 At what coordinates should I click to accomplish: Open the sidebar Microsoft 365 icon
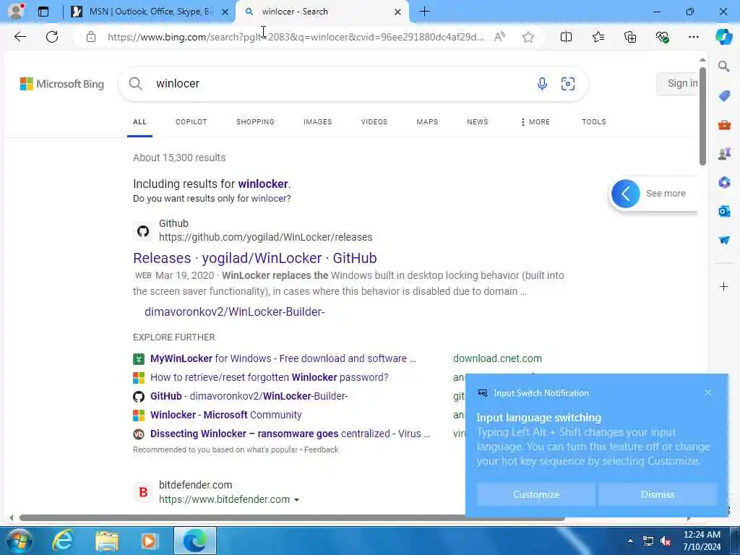coord(724,182)
